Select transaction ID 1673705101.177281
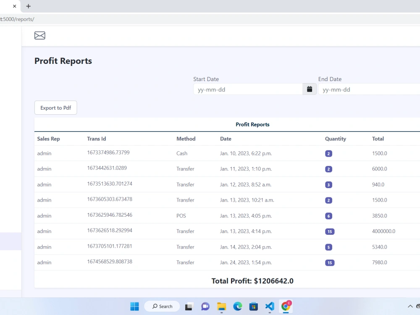This screenshot has width=420, height=315. click(x=110, y=246)
